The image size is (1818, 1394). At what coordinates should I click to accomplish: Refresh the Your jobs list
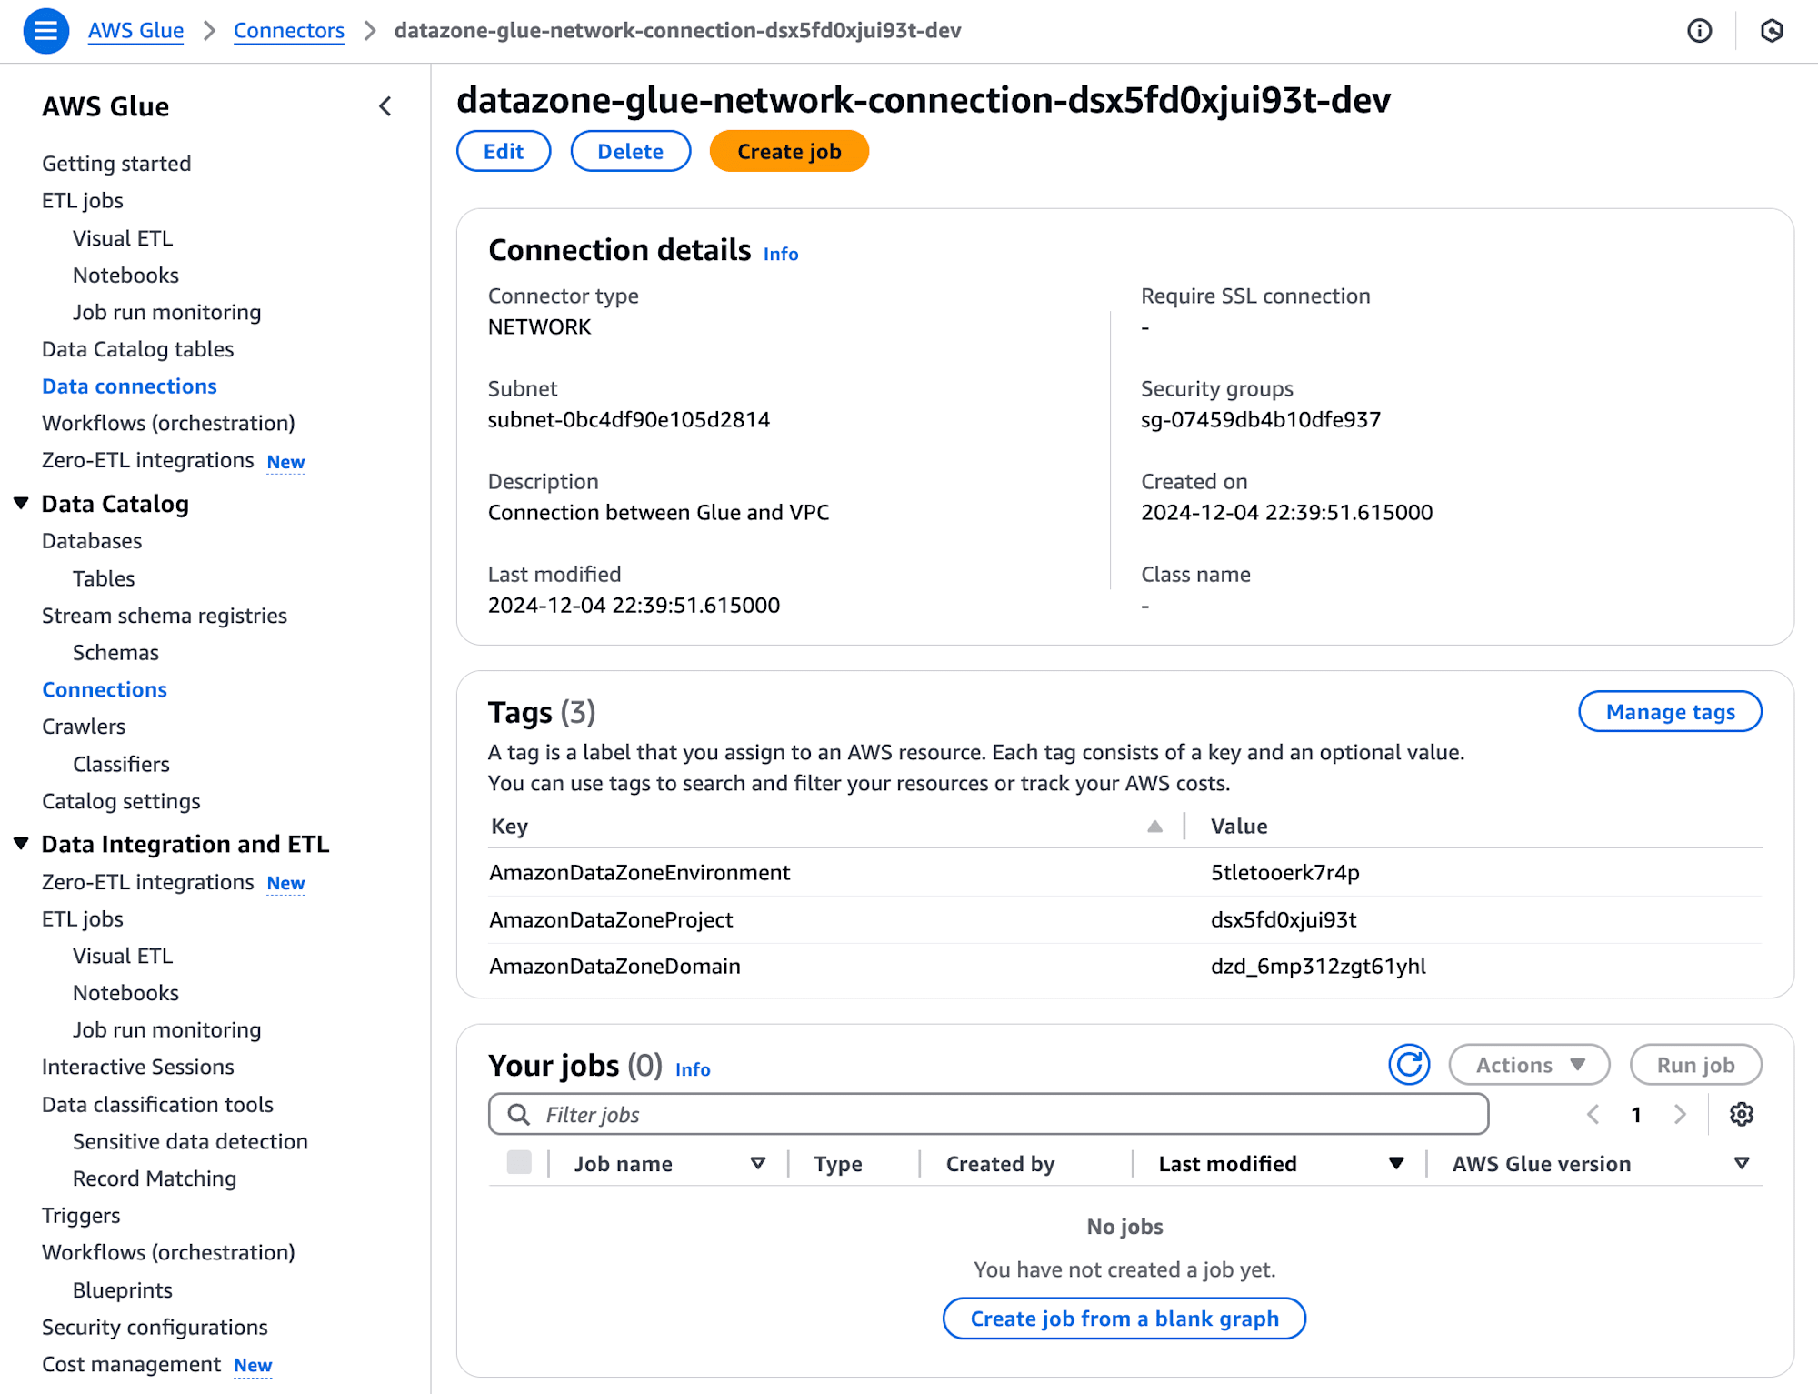point(1409,1065)
